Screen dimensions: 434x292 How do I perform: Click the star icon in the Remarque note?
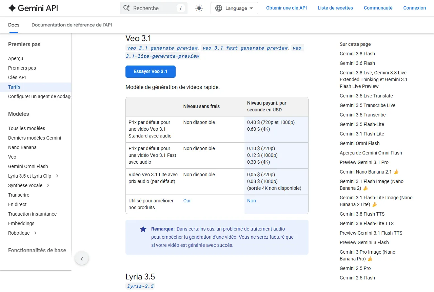143,229
